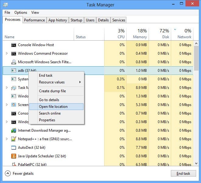
Task: Click the Internet Download Manager agent icon
Action: pyautogui.click(x=14, y=130)
